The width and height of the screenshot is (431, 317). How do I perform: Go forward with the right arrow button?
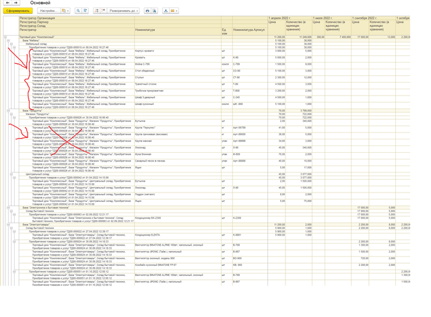pyautogui.click(x=15, y=3)
